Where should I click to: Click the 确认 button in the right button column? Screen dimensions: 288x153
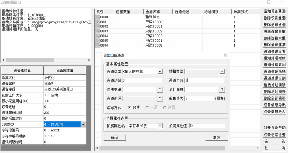pyautogui.click(x=274, y=142)
